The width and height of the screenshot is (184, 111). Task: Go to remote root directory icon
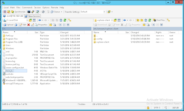click(142, 20)
